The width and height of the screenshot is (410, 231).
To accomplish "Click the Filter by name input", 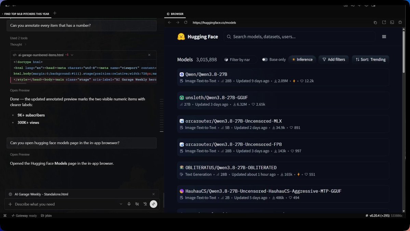I will pos(240,60).
